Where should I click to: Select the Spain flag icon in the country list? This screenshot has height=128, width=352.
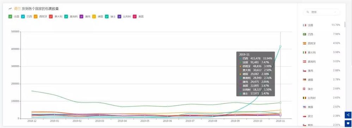304,43
